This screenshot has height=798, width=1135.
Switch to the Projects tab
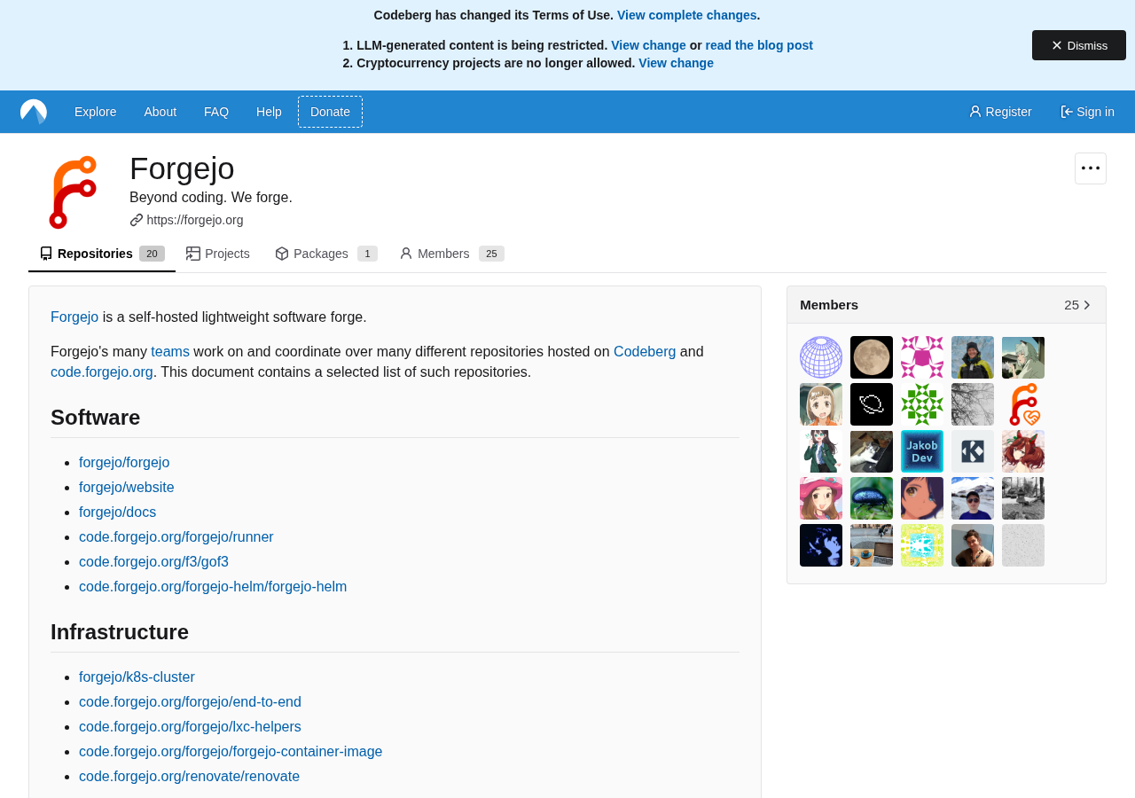(218, 254)
